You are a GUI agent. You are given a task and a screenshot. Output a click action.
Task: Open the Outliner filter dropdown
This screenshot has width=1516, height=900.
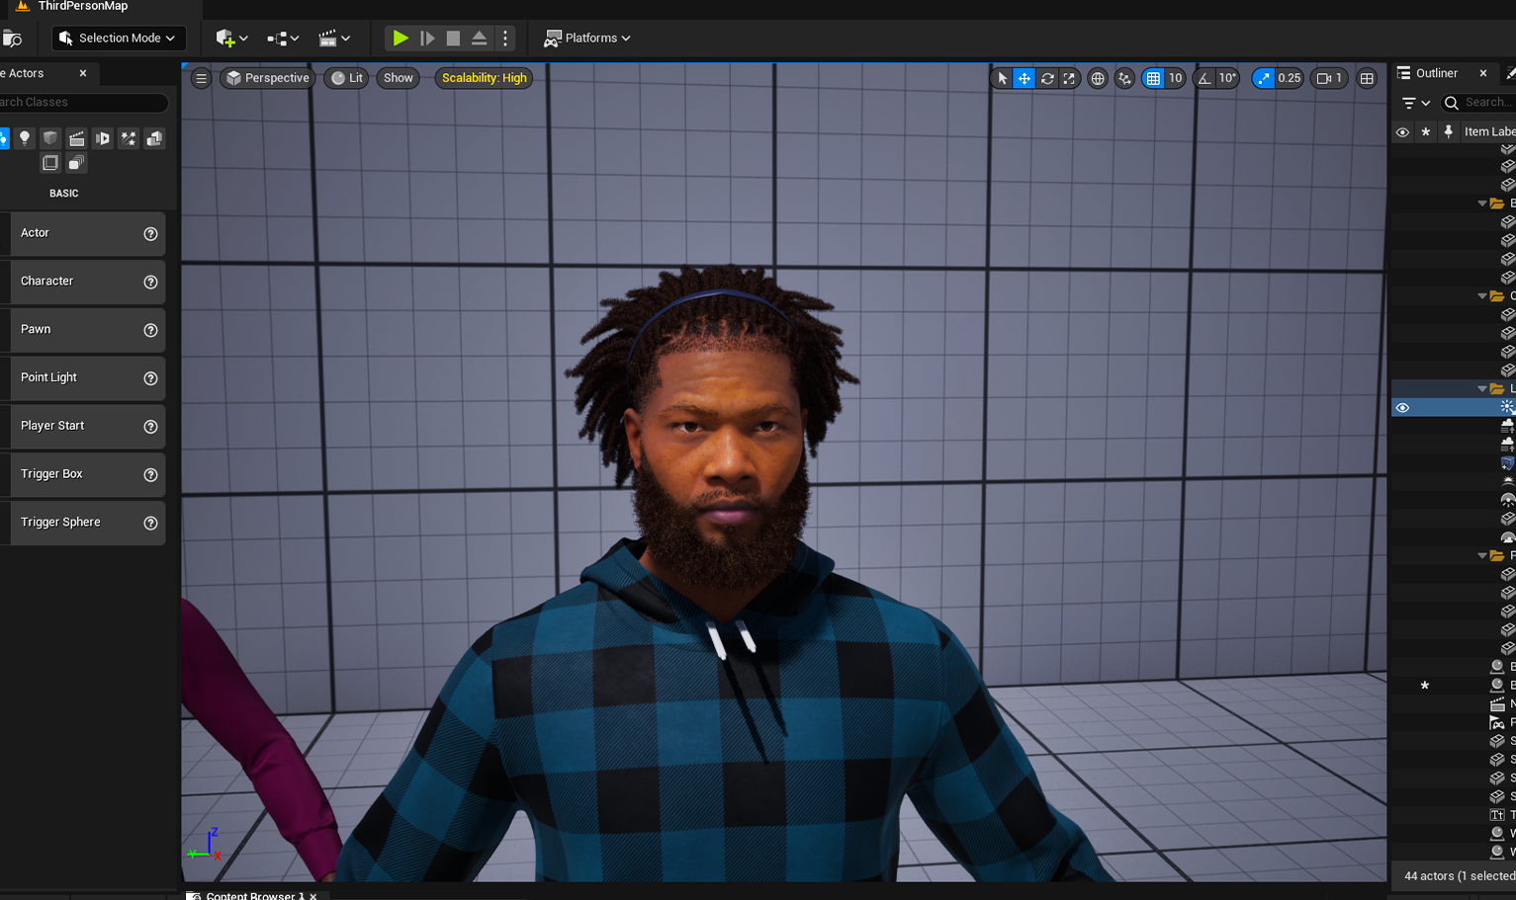(x=1416, y=103)
